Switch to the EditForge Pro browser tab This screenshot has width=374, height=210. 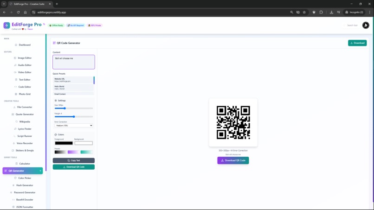(30, 4)
